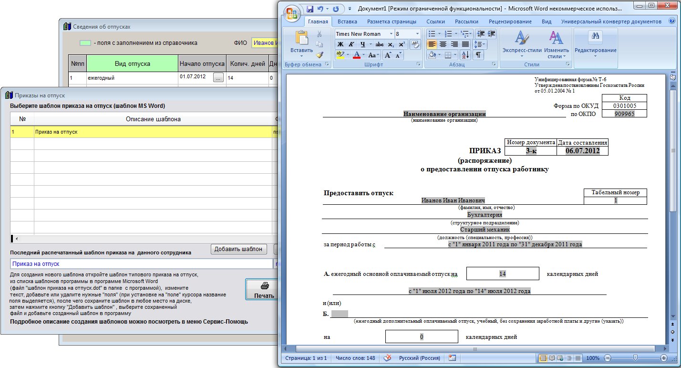Screen dimensions: 681x368
Task: Click the Clear Formatting eraser icon
Action: click(415, 44)
